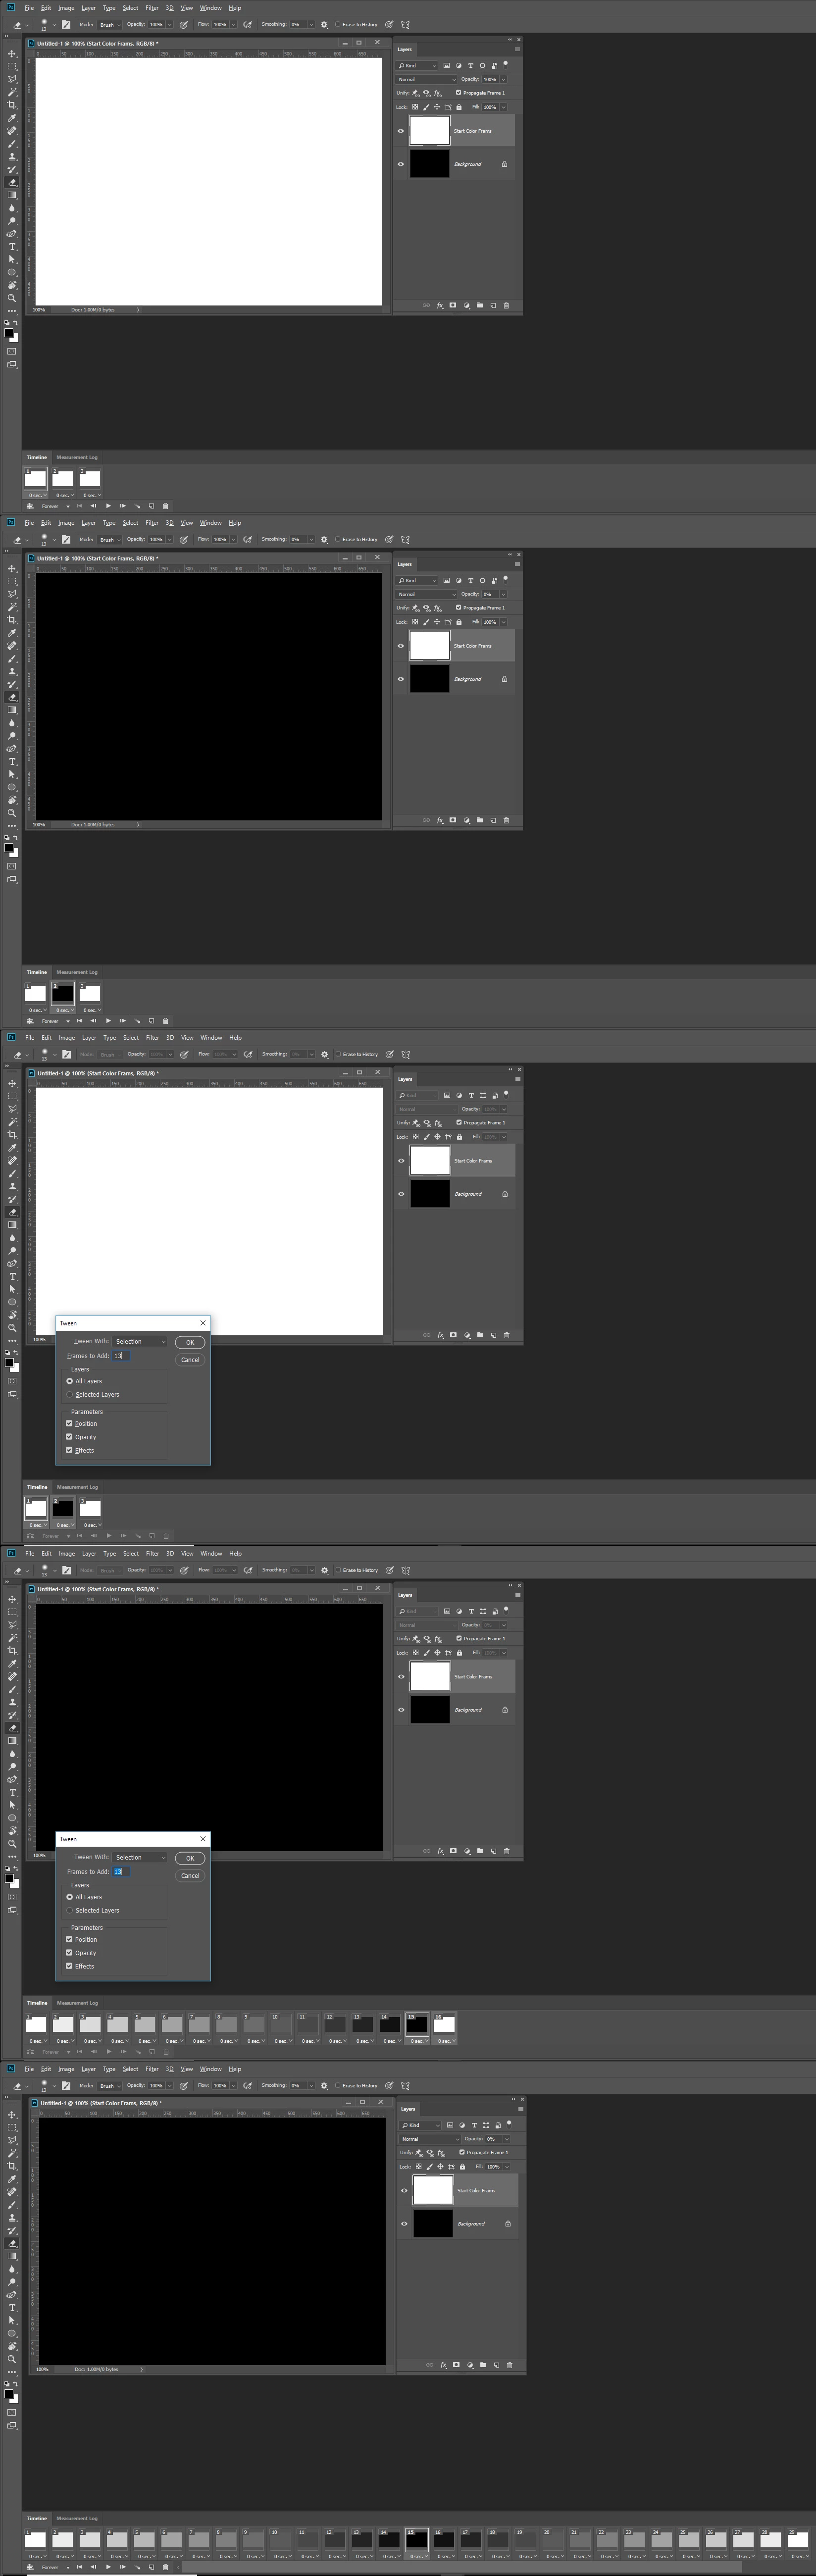Open the File menu in the topmost screenshot
The width and height of the screenshot is (816, 2576).
pos(29,8)
